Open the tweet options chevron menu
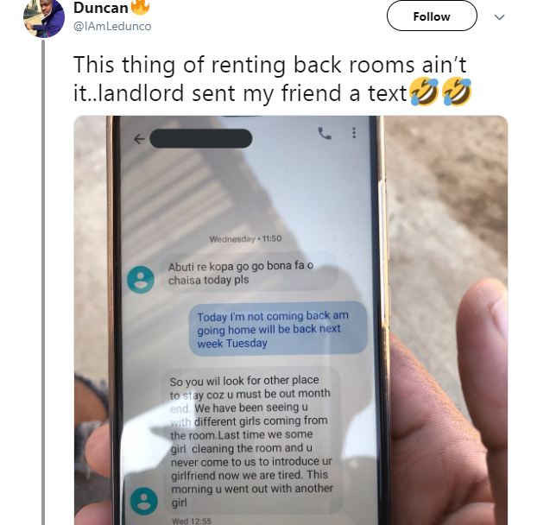The image size is (537, 525). pos(500,17)
